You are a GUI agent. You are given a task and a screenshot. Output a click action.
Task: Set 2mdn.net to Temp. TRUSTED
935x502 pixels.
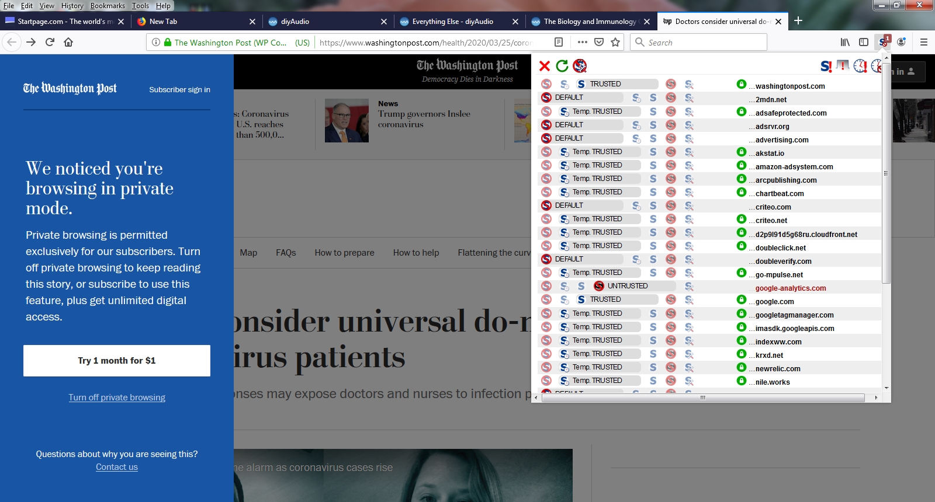coord(636,97)
